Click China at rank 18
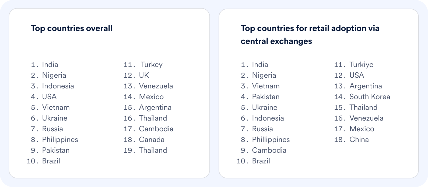The width and height of the screenshot is (428, 187). 359,140
